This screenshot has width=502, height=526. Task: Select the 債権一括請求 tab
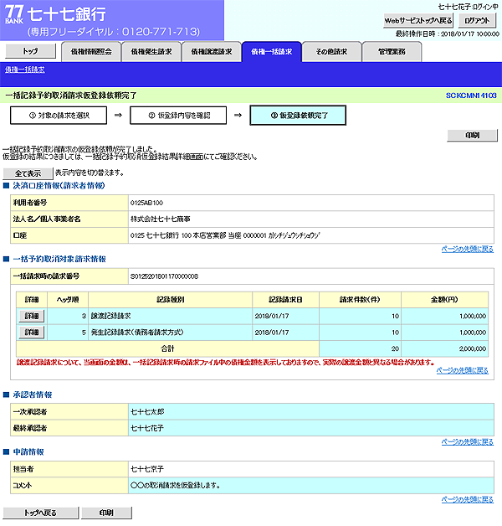tap(271, 52)
